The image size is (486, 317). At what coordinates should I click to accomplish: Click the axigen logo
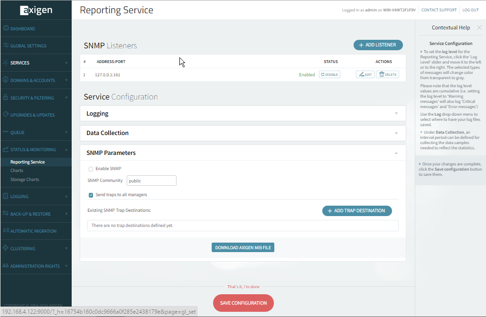36,10
